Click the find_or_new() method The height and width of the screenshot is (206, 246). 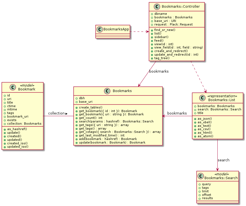(165, 30)
